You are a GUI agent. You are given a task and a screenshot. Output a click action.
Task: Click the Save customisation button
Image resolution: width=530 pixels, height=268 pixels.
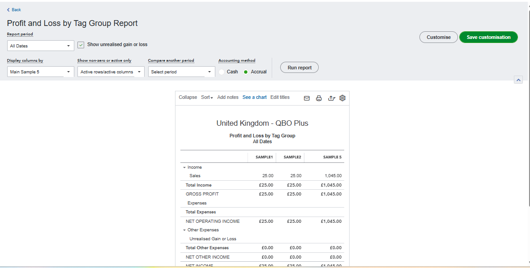488,37
